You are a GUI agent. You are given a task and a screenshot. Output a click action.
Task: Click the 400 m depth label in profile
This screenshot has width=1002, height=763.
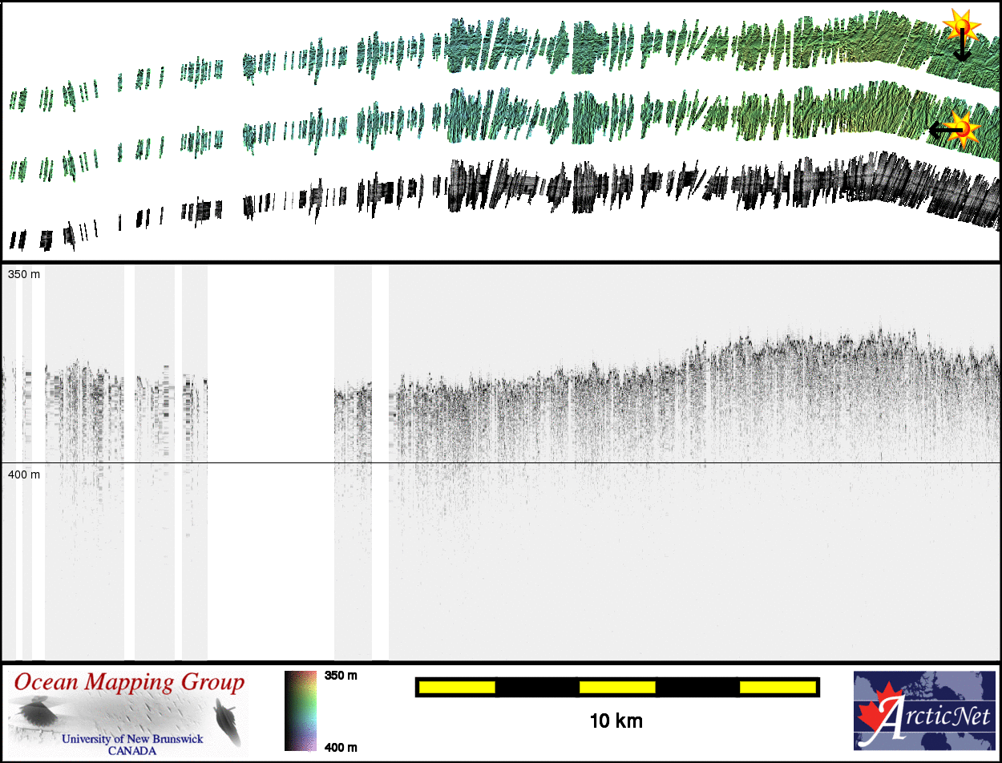coord(23,474)
